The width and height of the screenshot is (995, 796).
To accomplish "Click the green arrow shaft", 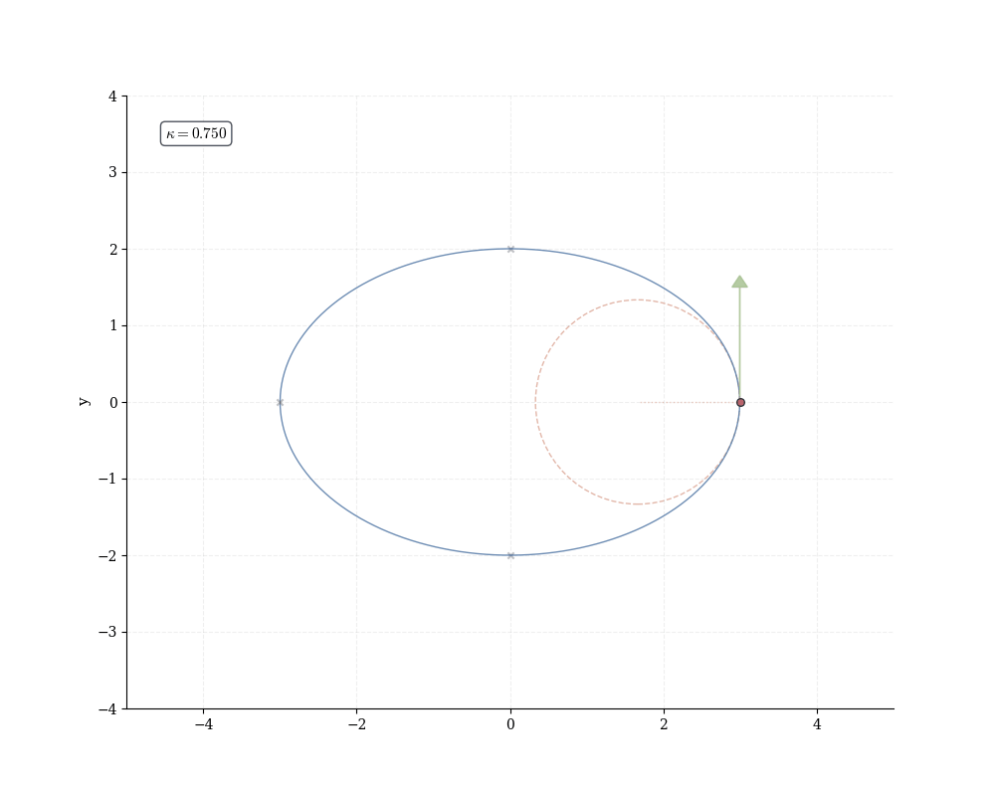I will pos(739,343).
